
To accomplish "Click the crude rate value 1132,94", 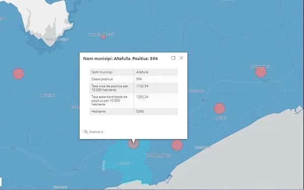I will click(142, 86).
